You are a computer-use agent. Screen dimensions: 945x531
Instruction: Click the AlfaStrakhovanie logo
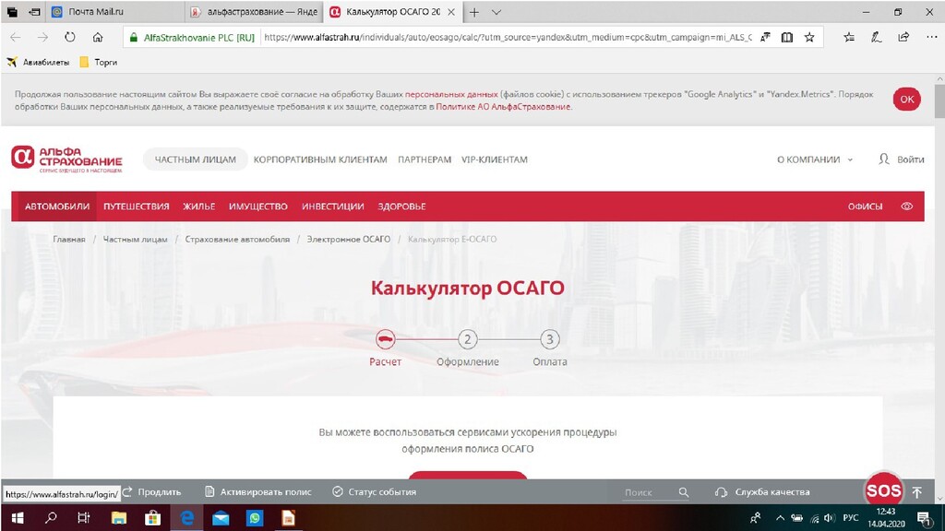pyautogui.click(x=66, y=159)
